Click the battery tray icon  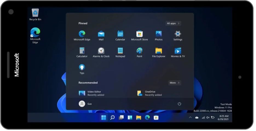point(212,117)
